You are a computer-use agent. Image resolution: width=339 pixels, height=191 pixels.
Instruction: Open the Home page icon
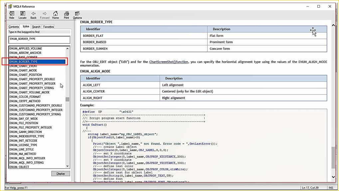coord(56,15)
